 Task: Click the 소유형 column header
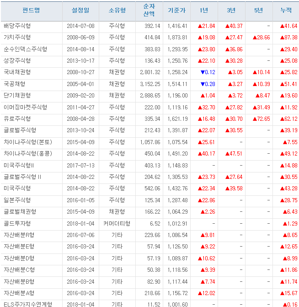(x=117, y=11)
